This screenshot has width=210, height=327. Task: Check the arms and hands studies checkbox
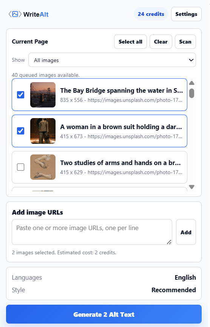click(x=21, y=167)
